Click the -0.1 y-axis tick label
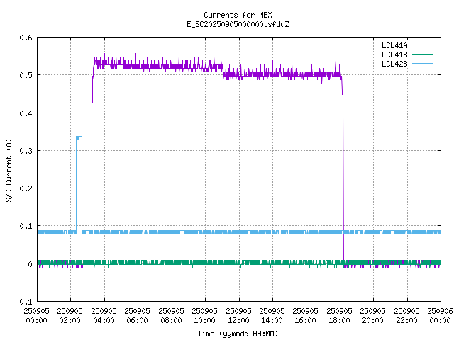This screenshot has height=340, width=454. point(23,302)
